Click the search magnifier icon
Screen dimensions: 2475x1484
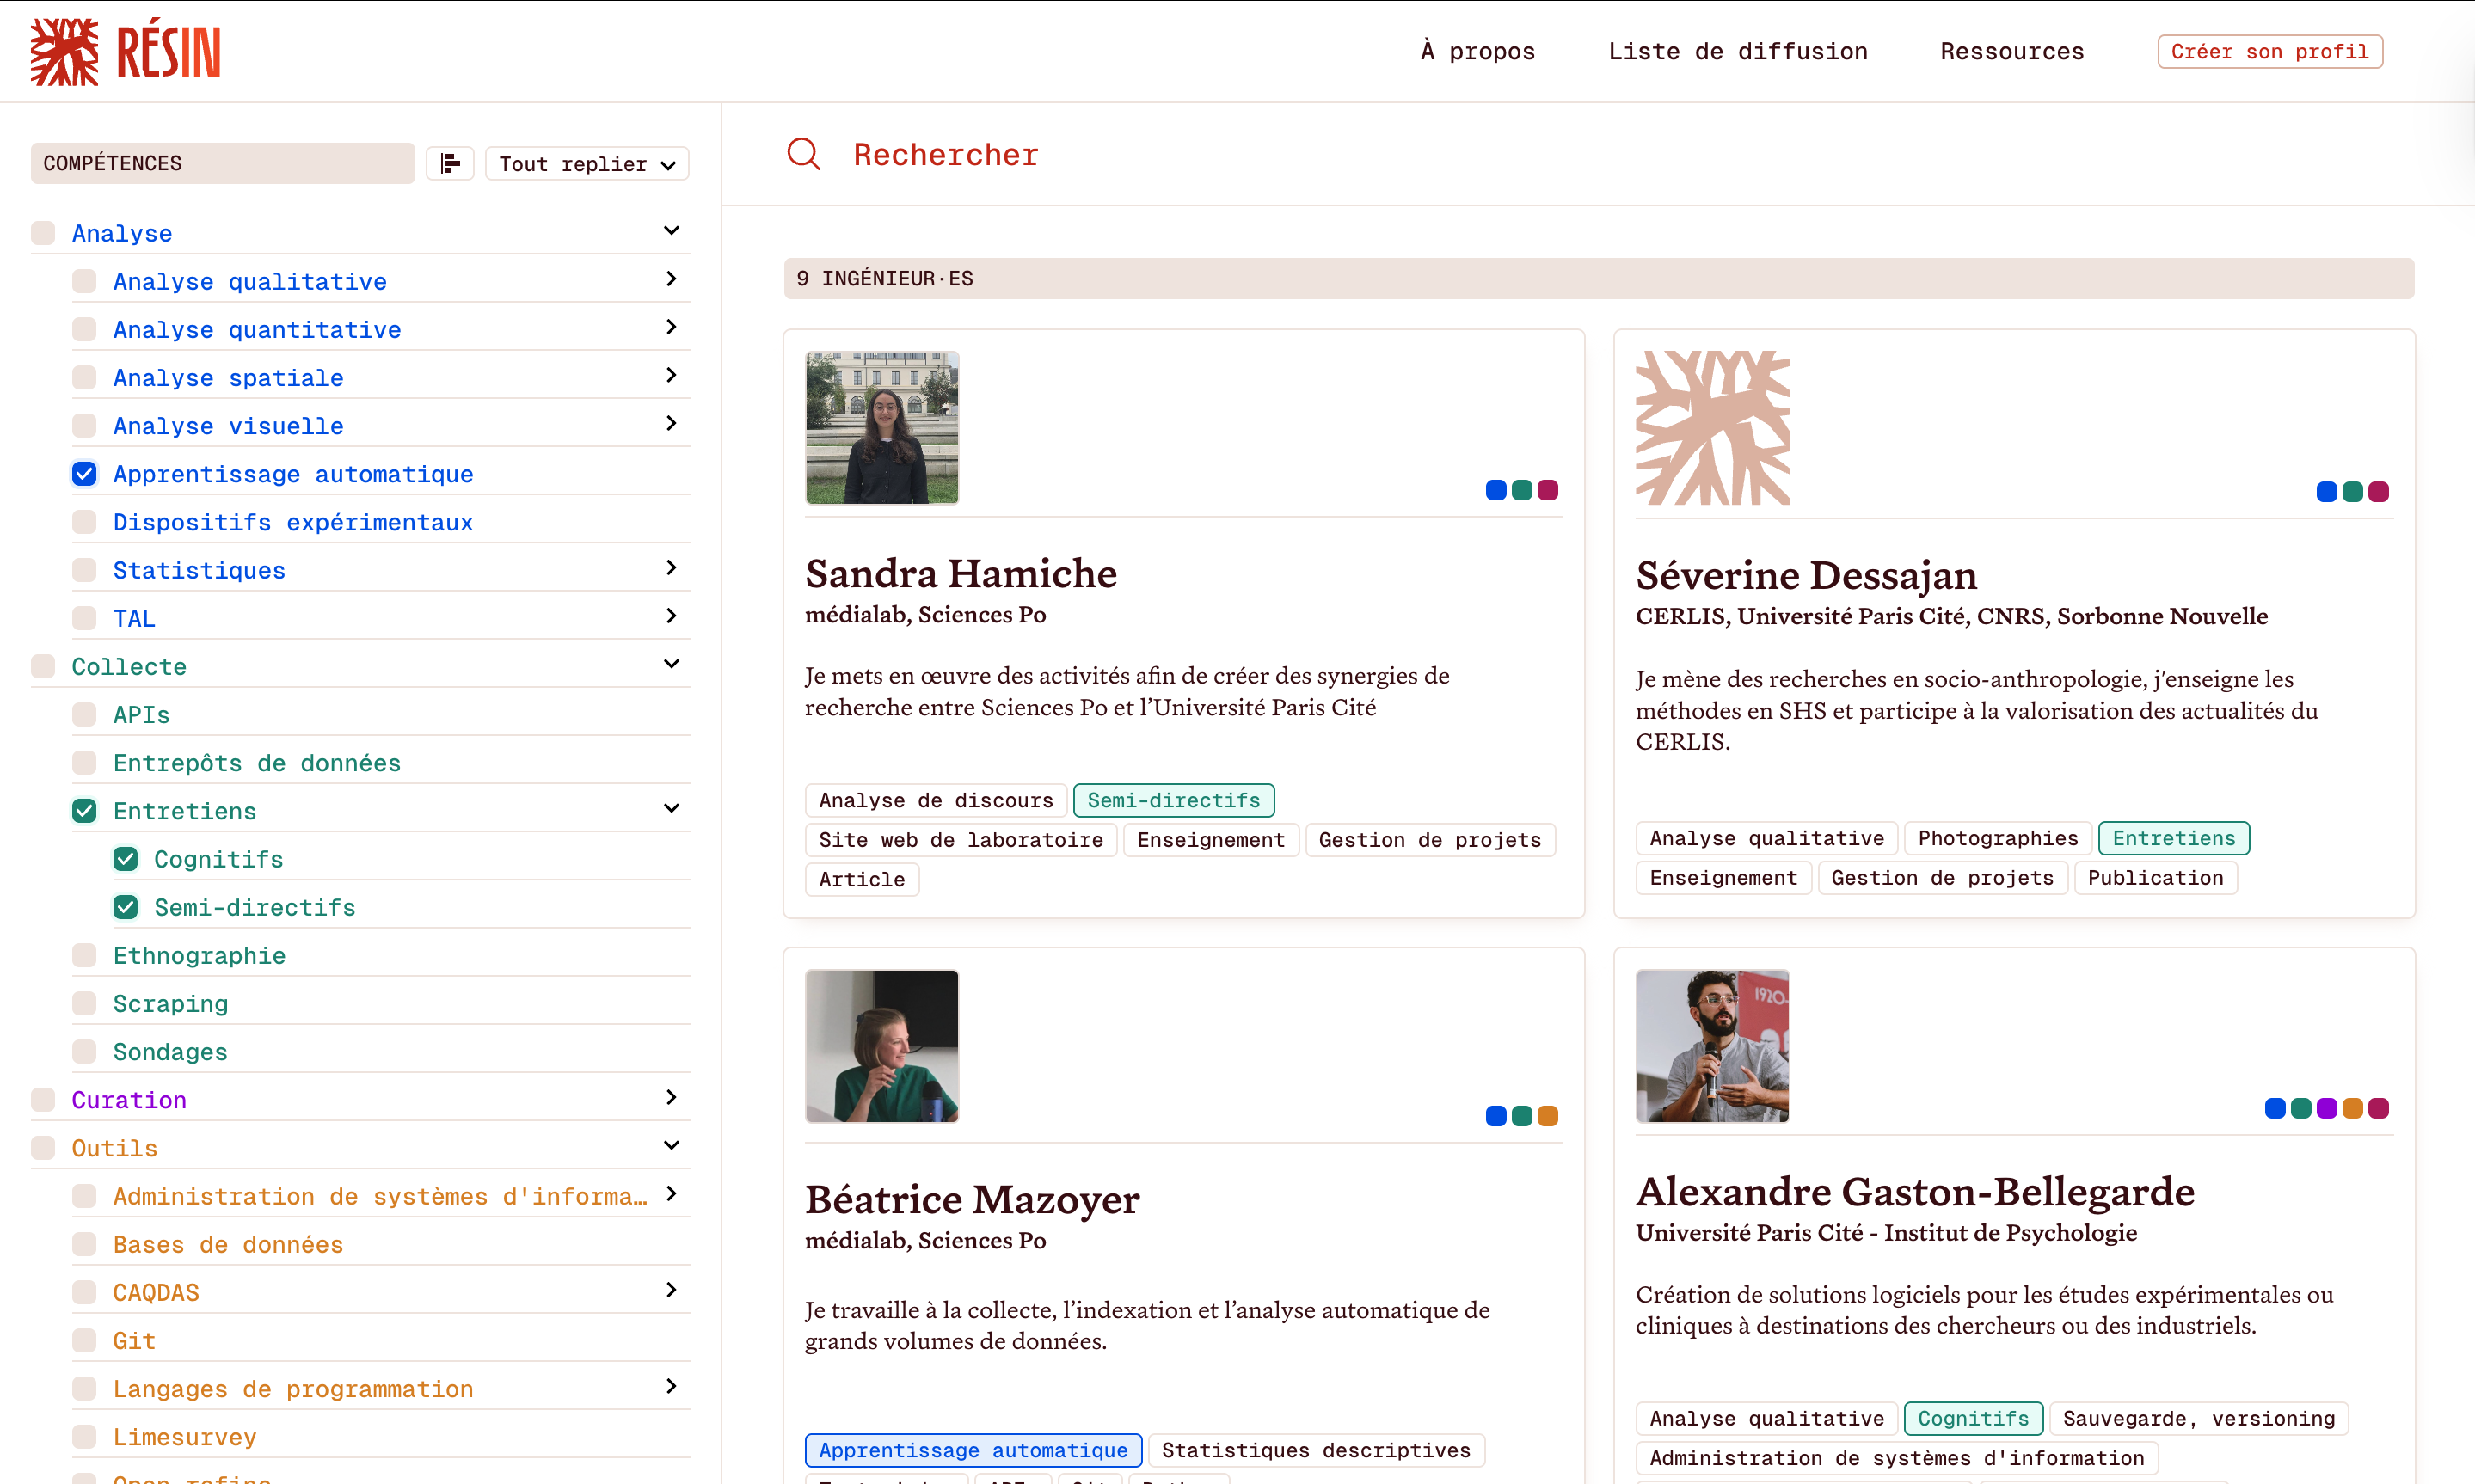[x=803, y=154]
